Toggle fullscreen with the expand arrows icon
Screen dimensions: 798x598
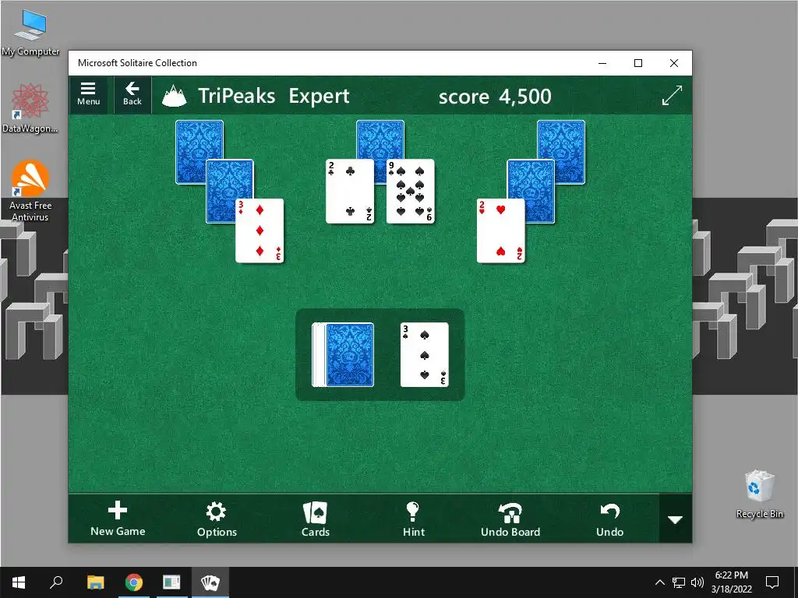[672, 96]
